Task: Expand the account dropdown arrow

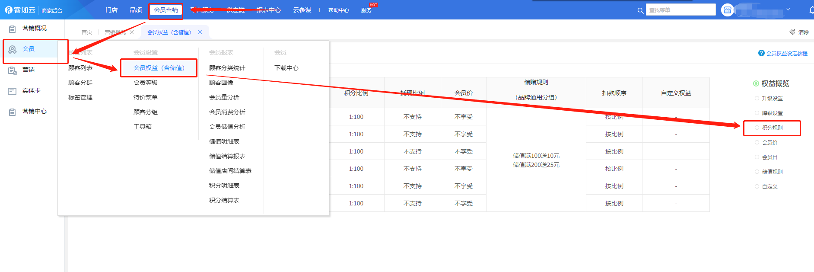Action: tap(788, 9)
